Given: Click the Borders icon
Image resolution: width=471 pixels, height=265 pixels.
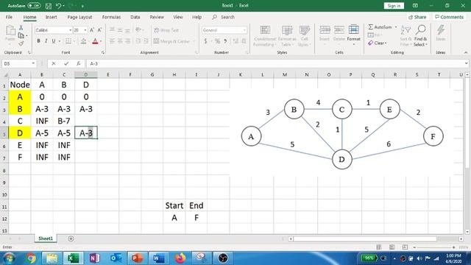Looking at the screenshot, I should [68, 41].
